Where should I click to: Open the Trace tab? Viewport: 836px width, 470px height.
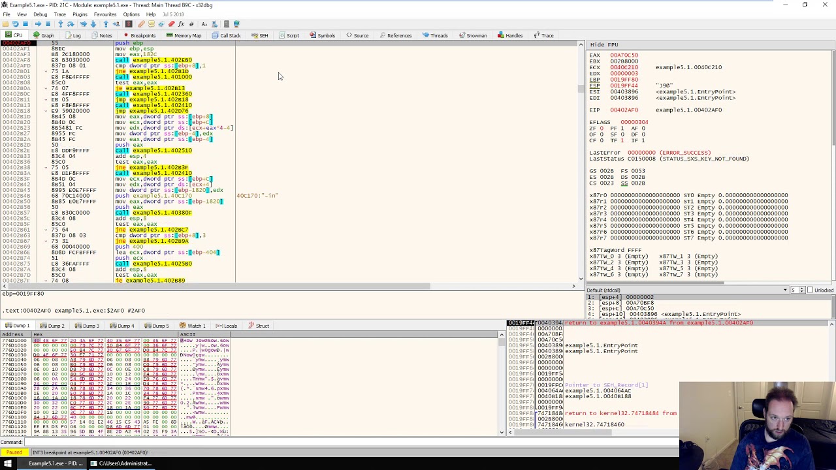(543, 35)
